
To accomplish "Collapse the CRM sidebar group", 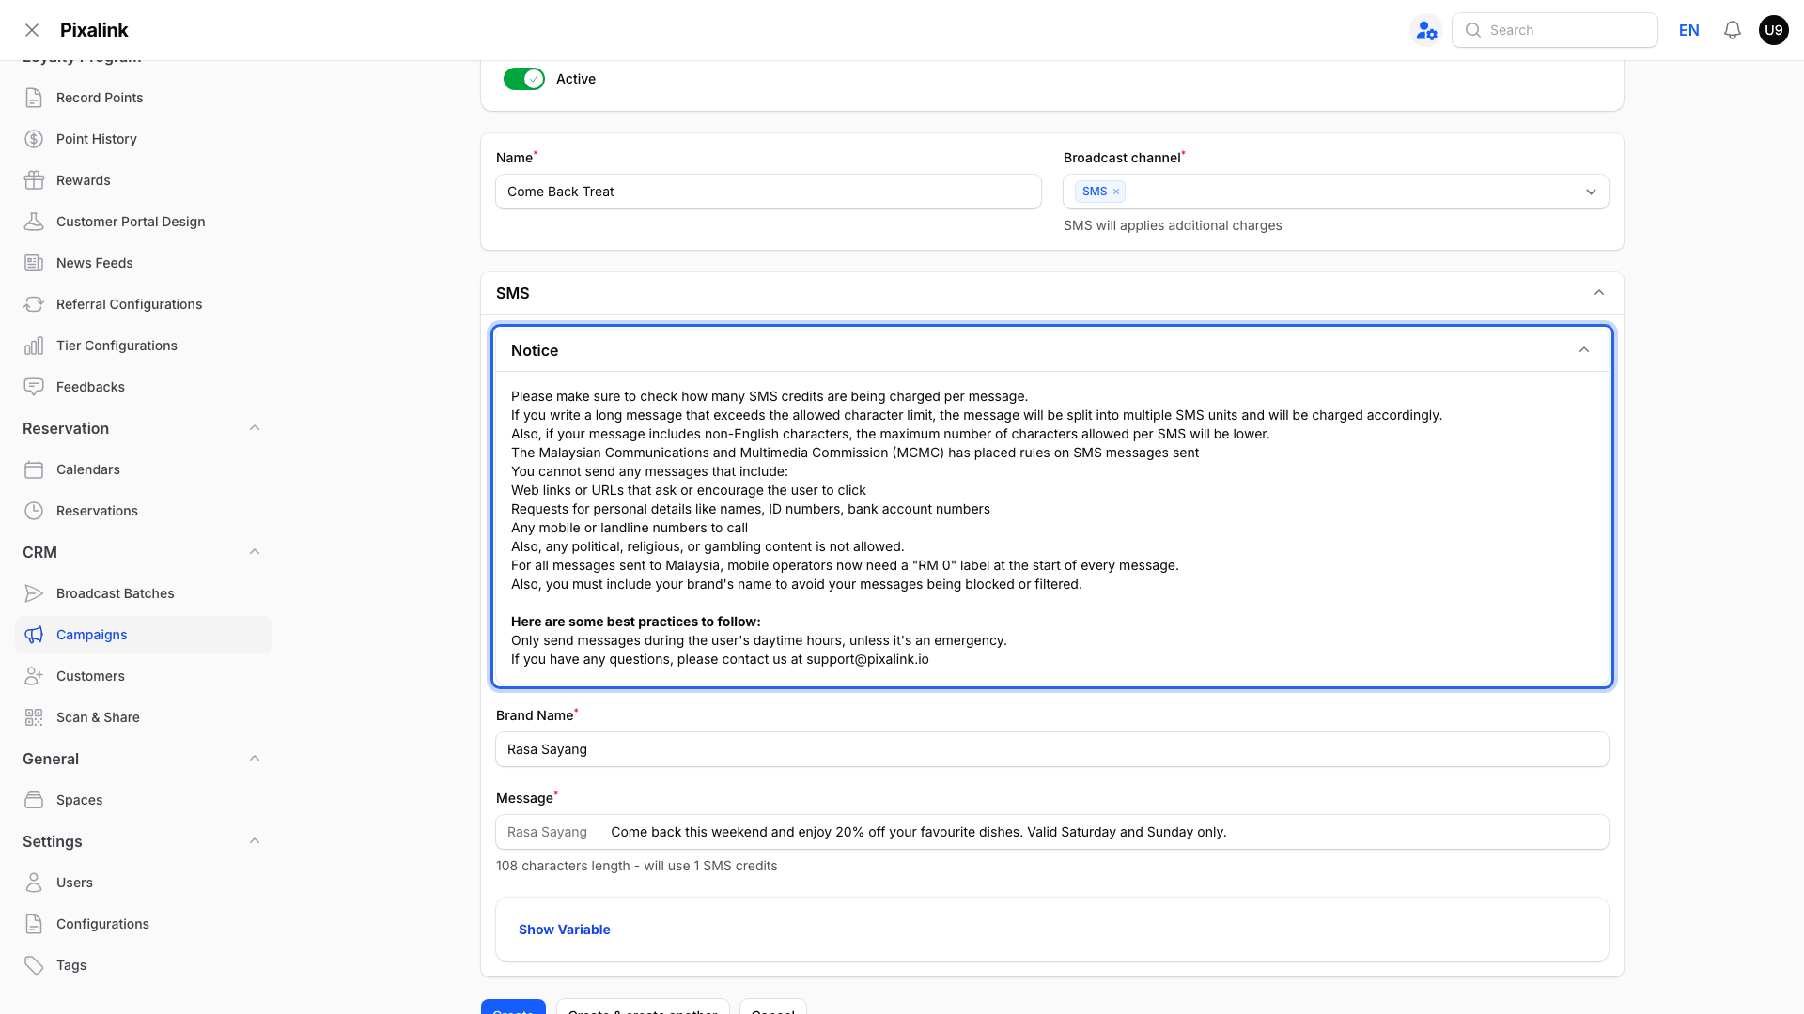I will point(255,552).
